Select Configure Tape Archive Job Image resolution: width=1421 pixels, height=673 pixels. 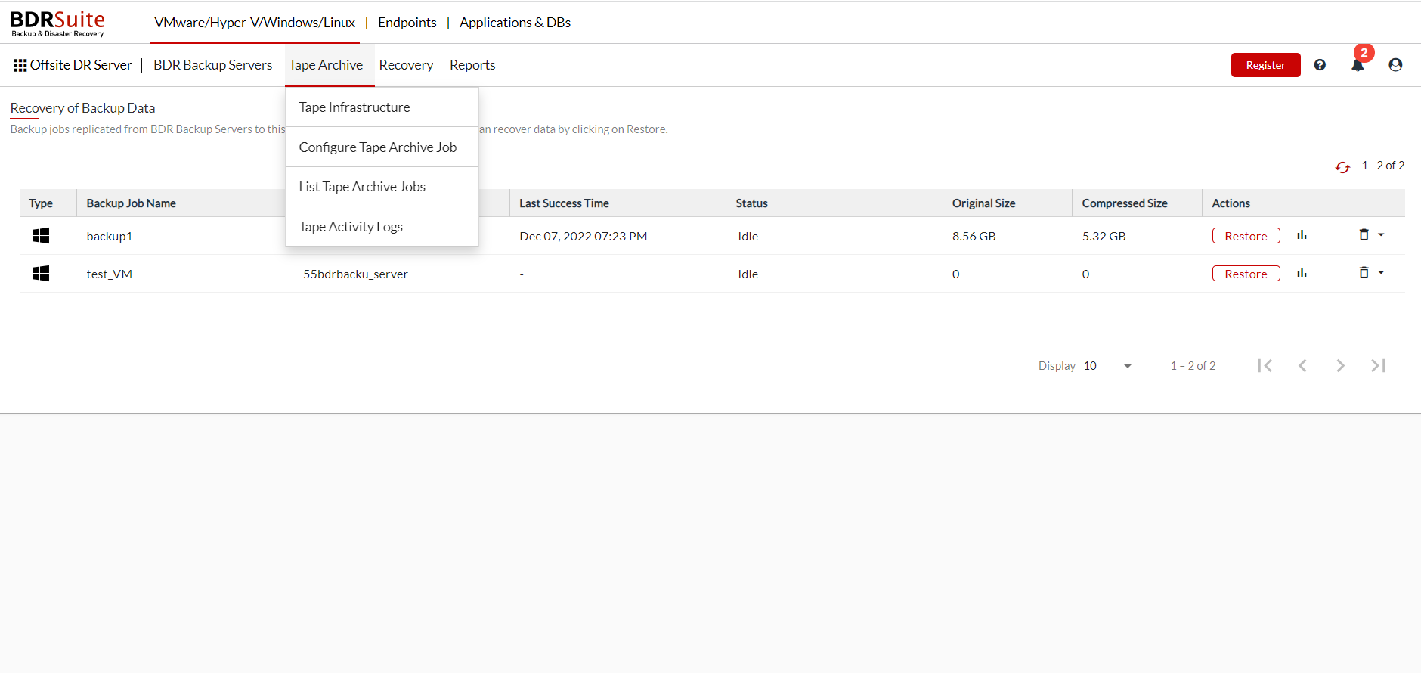click(x=382, y=147)
